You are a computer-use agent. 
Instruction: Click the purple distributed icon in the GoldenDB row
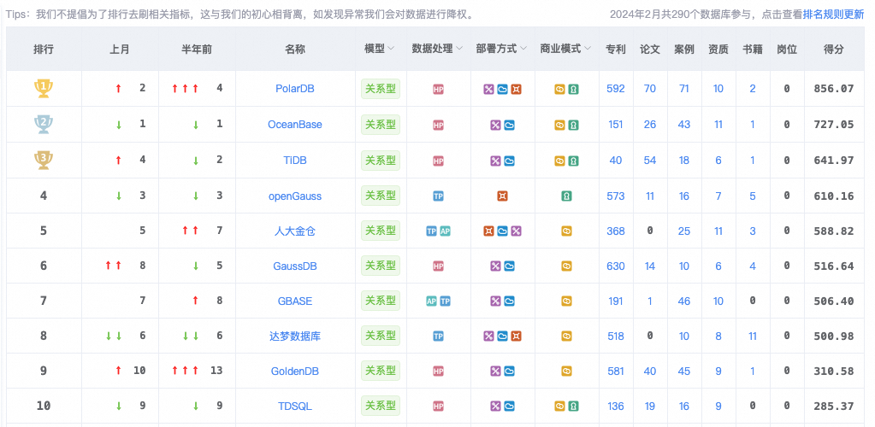[x=495, y=371]
